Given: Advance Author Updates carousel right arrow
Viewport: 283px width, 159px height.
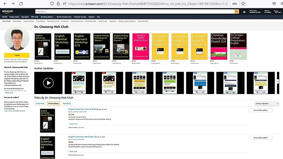Looking at the screenshot, I should [x=277, y=82].
